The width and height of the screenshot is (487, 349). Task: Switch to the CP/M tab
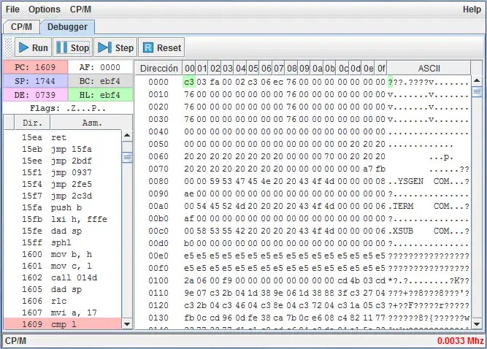(x=21, y=27)
